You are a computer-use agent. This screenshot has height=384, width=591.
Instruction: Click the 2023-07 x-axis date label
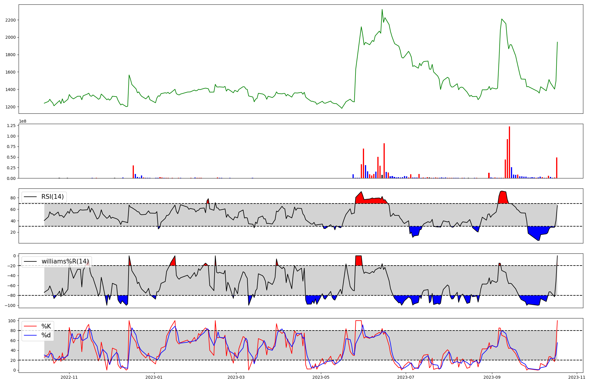(406, 377)
